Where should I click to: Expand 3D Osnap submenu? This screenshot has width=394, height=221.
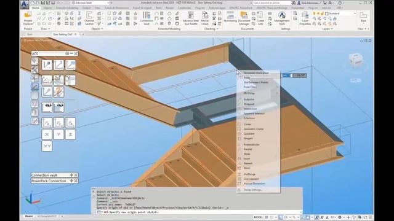(x=259, y=93)
